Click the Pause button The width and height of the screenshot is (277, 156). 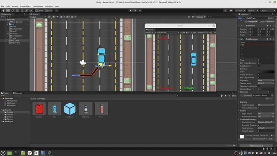[x=135, y=10]
